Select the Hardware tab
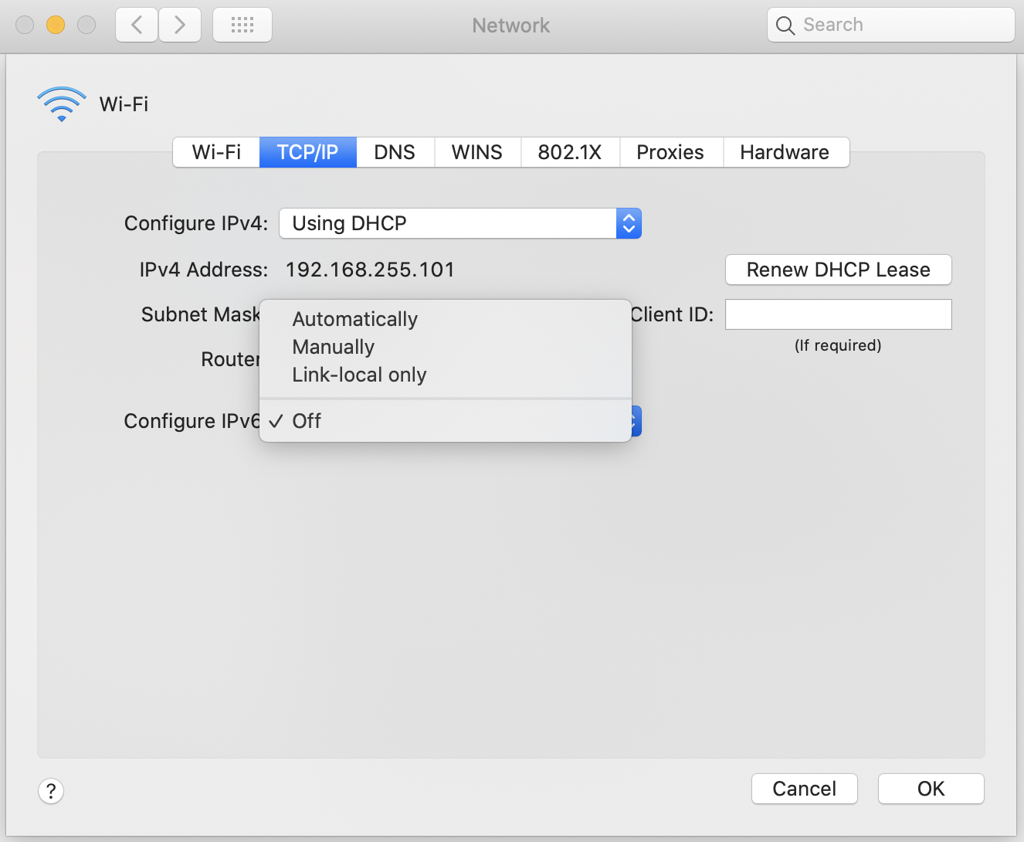The width and height of the screenshot is (1024, 842). click(785, 152)
